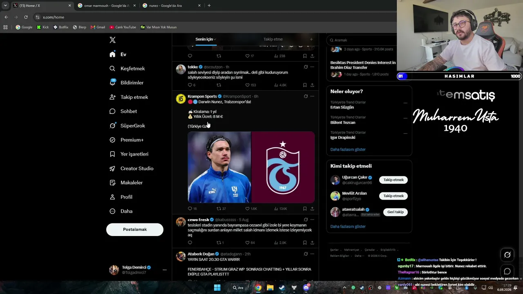Reload the browser page
Viewport: 523px width, 294px height.
coord(26,17)
